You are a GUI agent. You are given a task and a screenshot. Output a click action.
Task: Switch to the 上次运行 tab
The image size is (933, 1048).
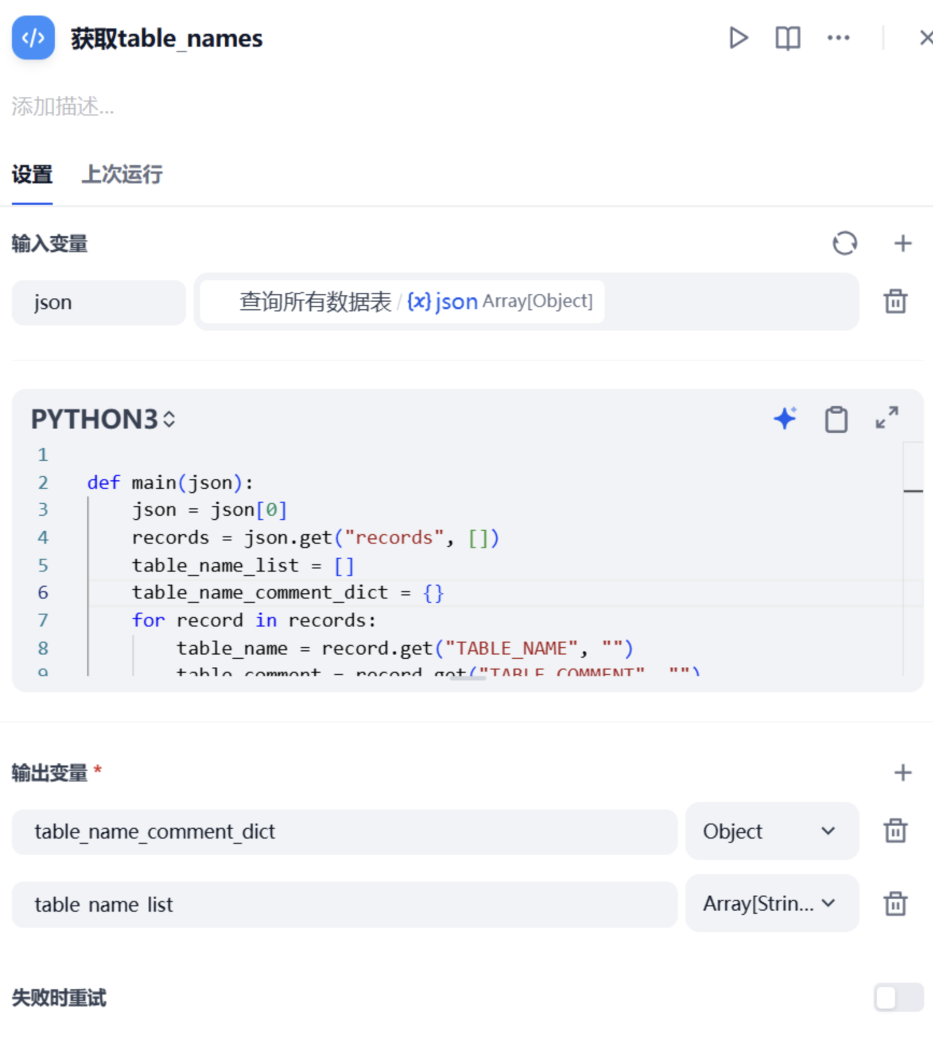pyautogui.click(x=122, y=174)
